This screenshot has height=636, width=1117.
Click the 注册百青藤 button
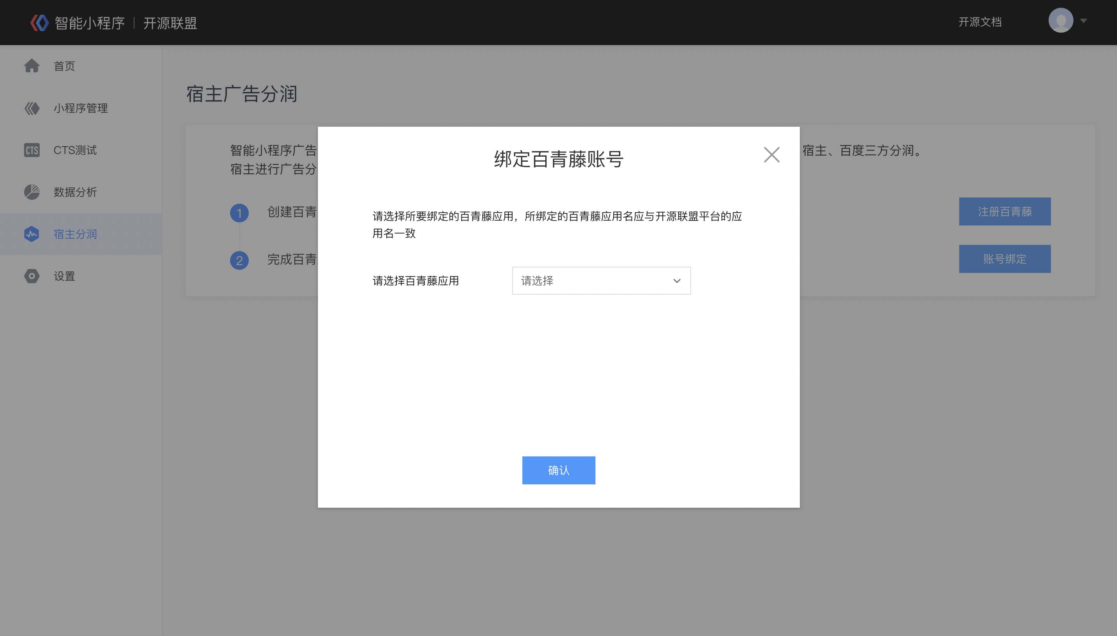[x=1005, y=211]
